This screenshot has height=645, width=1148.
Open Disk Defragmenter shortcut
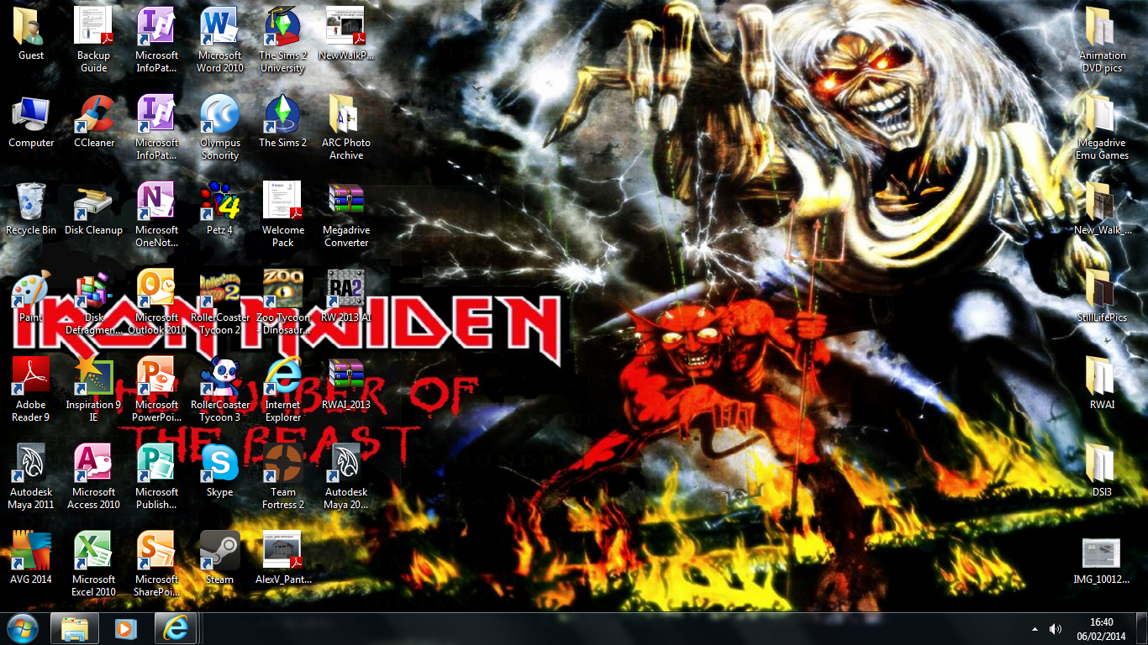(94, 303)
